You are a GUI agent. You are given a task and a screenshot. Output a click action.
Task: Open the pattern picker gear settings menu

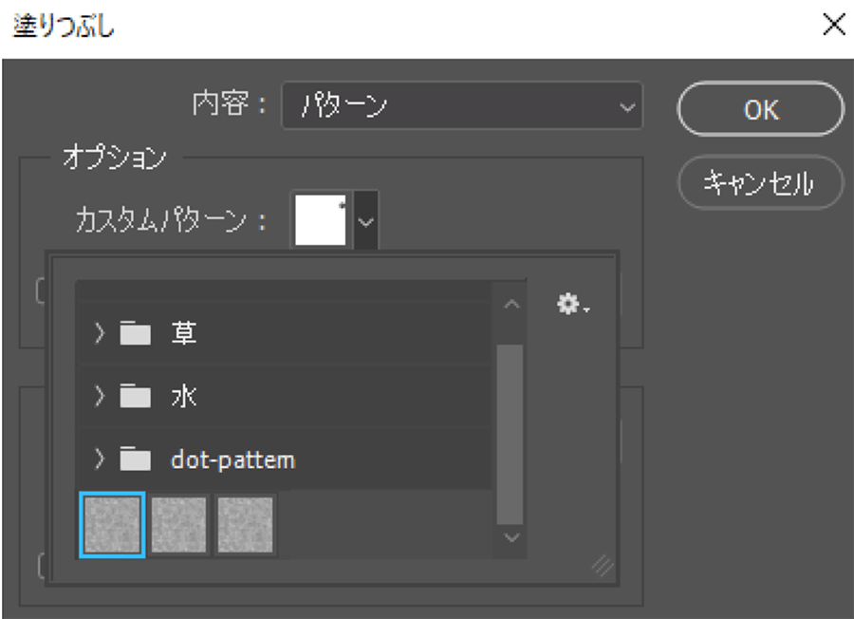pyautogui.click(x=573, y=306)
